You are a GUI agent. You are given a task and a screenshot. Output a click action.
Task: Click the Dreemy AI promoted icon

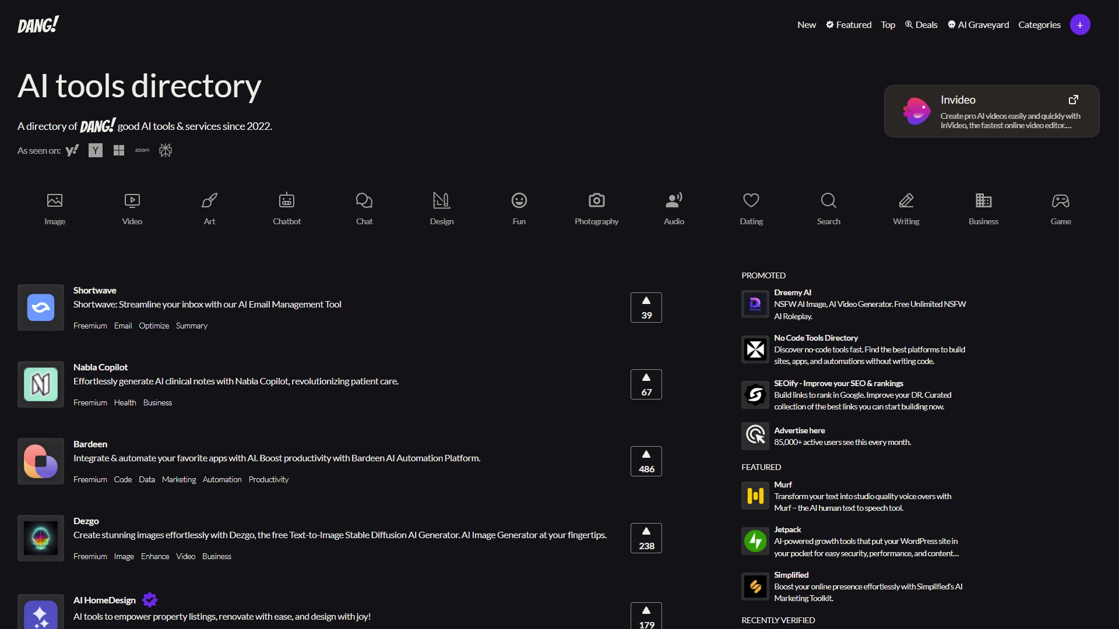tap(755, 304)
